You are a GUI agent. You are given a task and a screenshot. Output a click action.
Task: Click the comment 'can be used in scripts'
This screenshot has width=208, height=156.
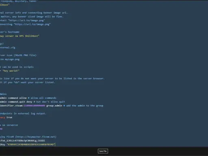(18, 67)
